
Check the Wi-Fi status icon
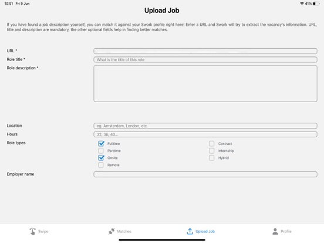[x=302, y=4]
